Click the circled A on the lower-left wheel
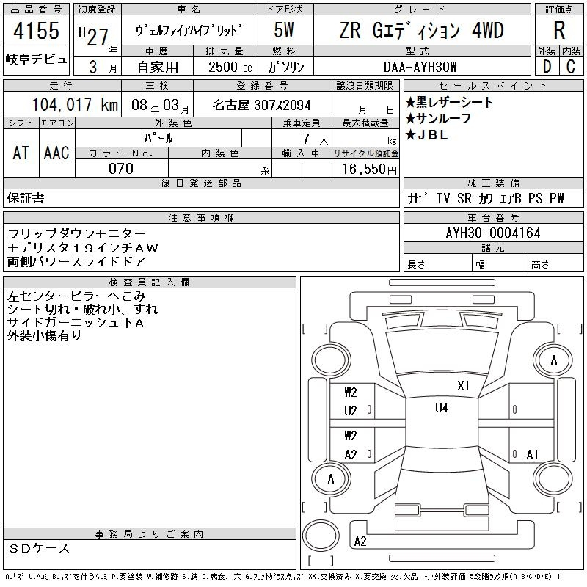 click(x=331, y=479)
